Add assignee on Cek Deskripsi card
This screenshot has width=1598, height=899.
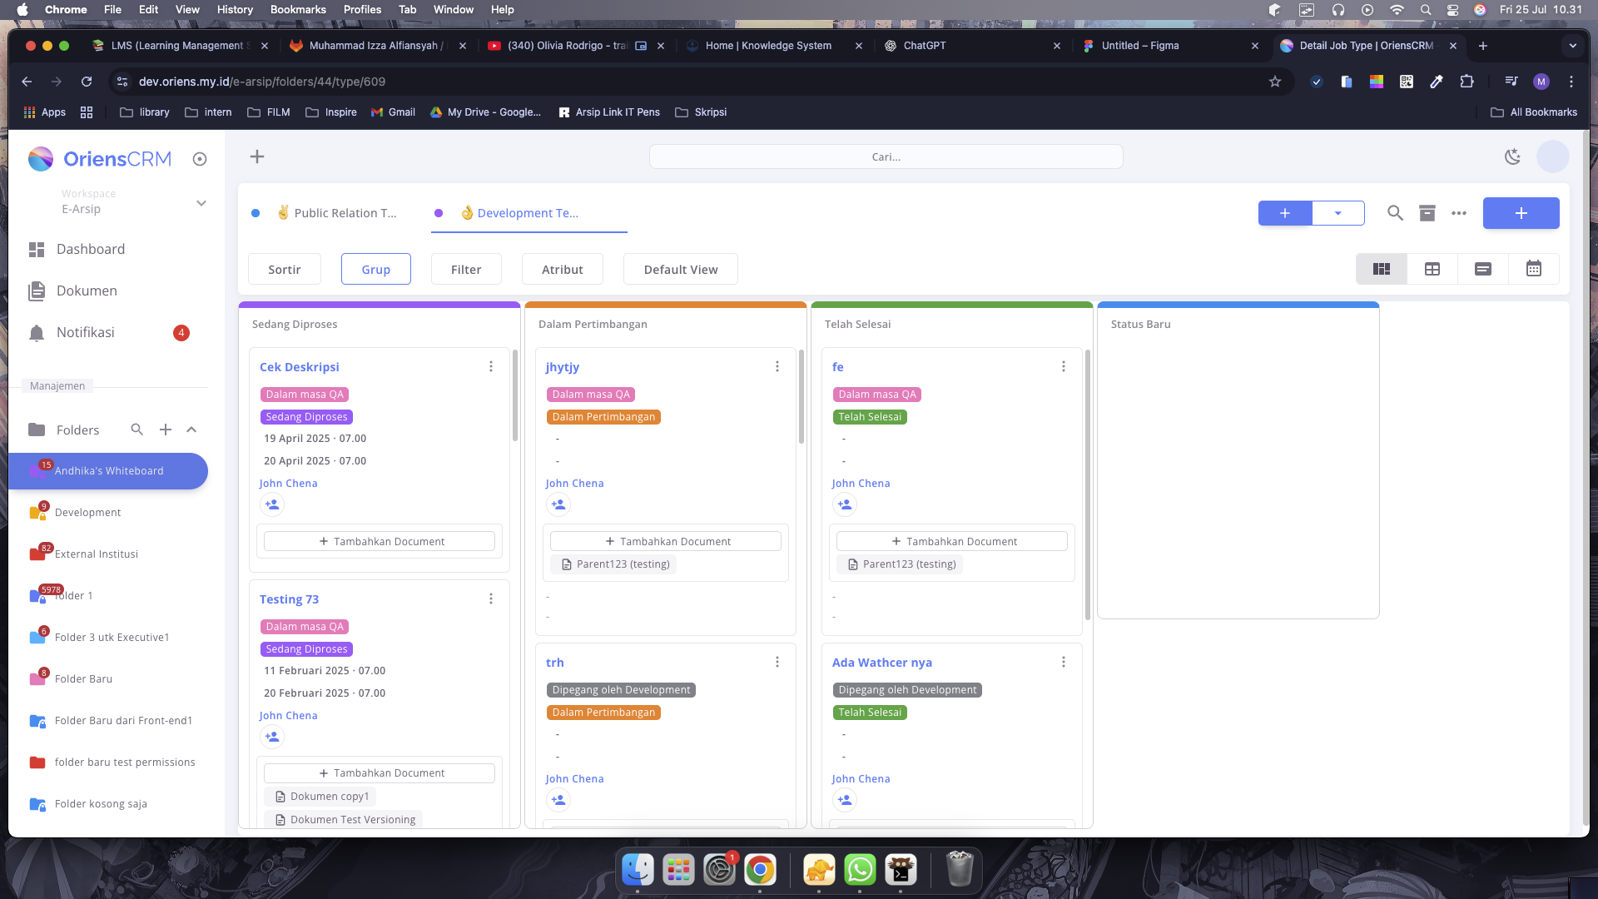click(x=272, y=504)
